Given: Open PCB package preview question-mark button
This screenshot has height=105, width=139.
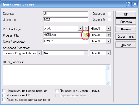Looking at the screenshot, I should 86,28.
